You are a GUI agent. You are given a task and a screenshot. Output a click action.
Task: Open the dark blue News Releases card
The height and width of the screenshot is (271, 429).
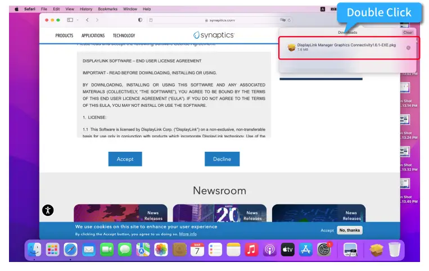(x=319, y=213)
